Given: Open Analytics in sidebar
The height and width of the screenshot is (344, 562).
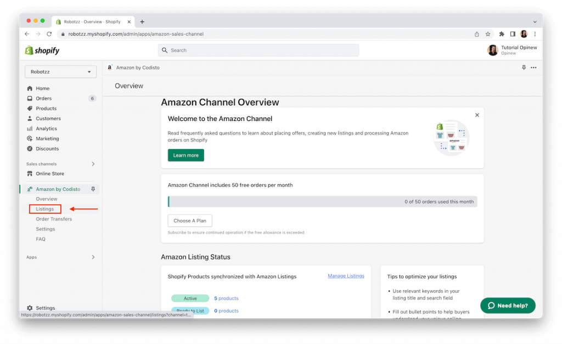Looking at the screenshot, I should 46,129.
